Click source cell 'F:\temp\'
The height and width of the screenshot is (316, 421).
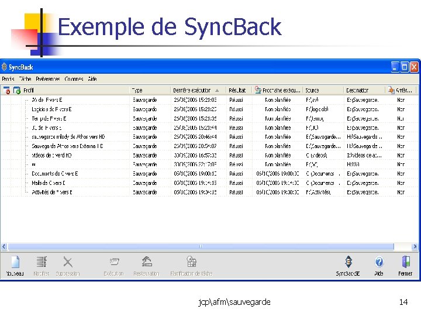point(315,118)
